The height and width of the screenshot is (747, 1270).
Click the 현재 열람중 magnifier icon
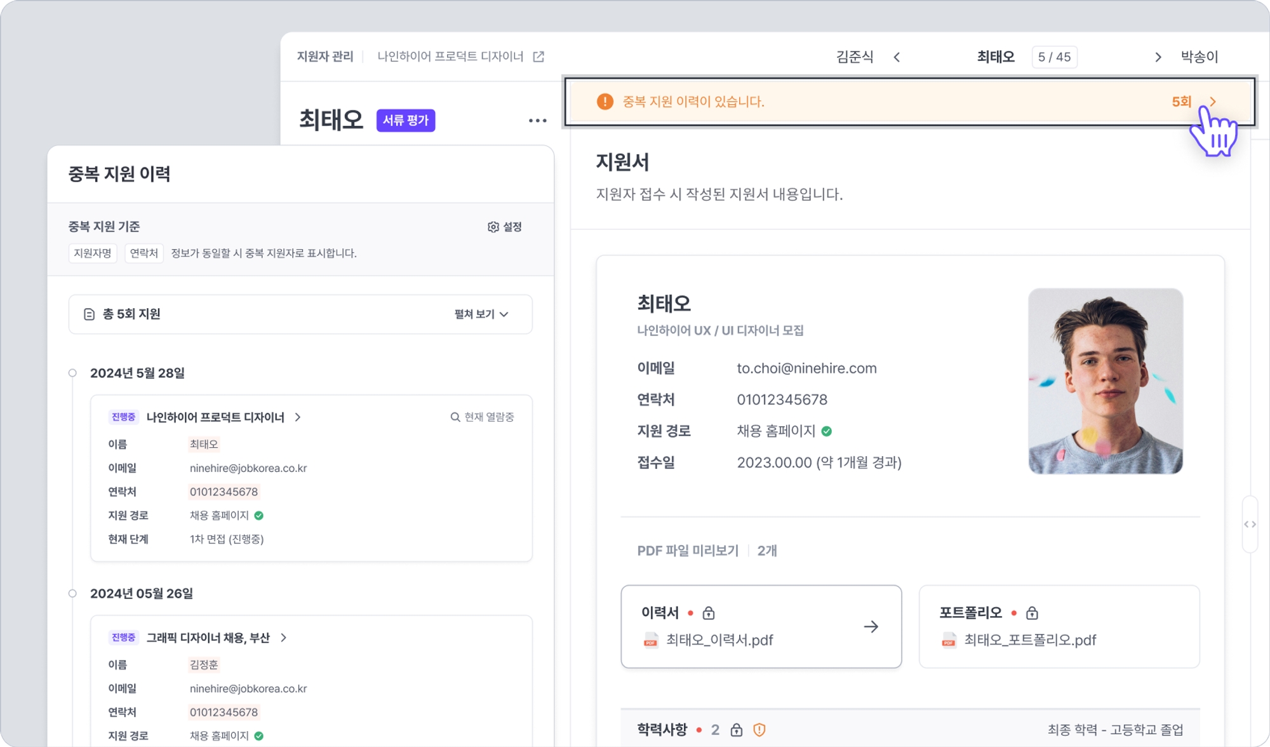(455, 417)
